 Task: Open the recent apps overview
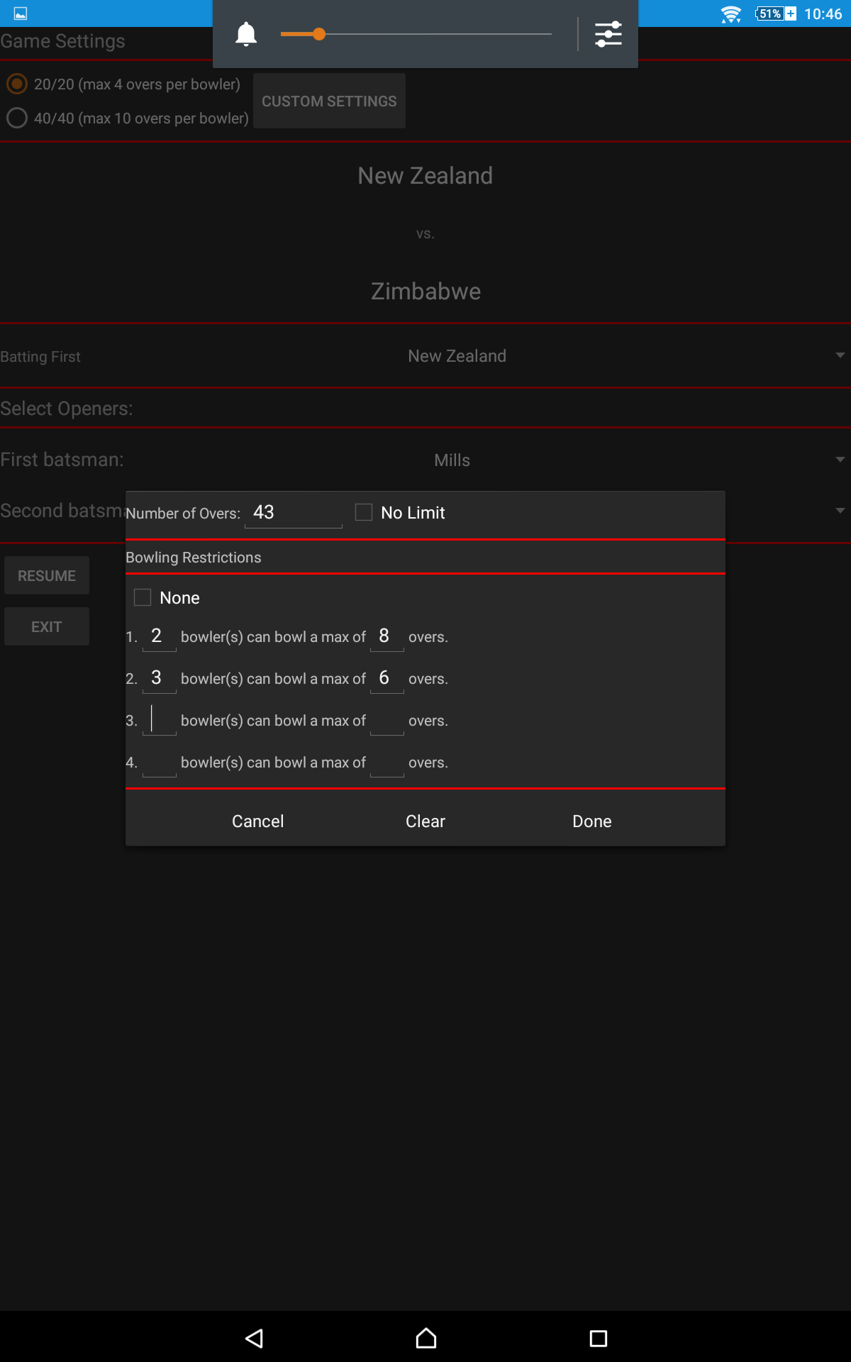pos(599,1339)
